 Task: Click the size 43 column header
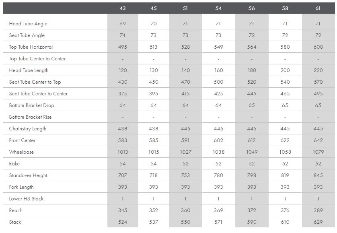123,8
